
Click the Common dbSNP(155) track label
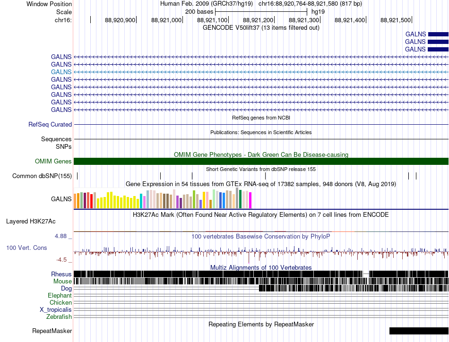click(42, 176)
